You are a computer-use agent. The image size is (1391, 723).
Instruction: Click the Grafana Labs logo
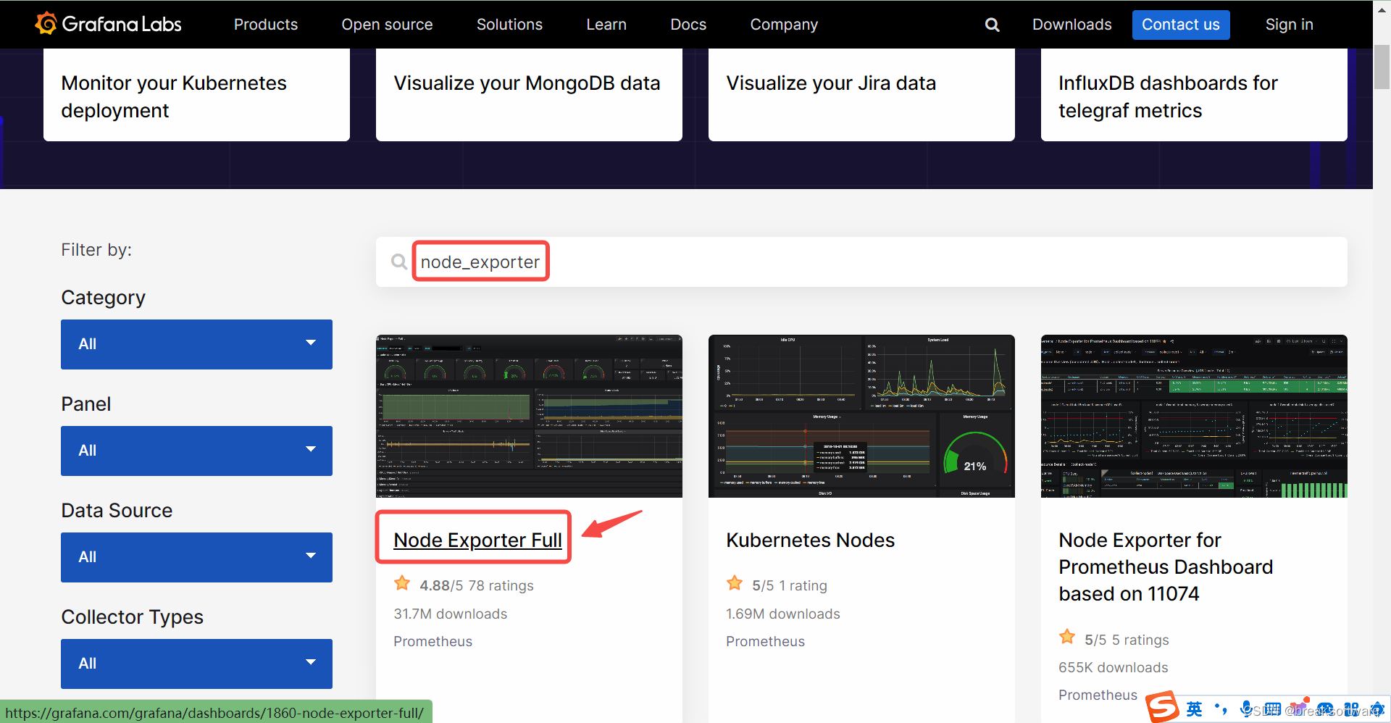(108, 24)
